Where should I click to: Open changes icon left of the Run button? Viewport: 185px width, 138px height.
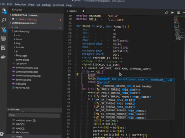point(166,12)
